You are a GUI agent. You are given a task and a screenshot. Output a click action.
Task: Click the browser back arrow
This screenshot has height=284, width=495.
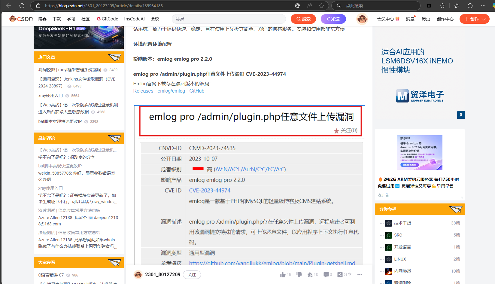click(9, 6)
